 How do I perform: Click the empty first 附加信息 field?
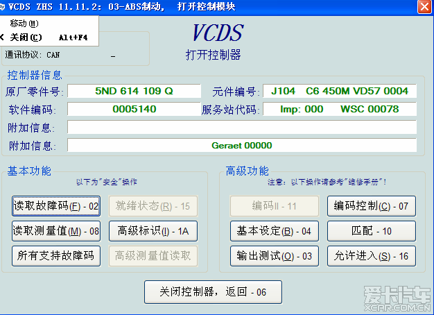click(242, 127)
